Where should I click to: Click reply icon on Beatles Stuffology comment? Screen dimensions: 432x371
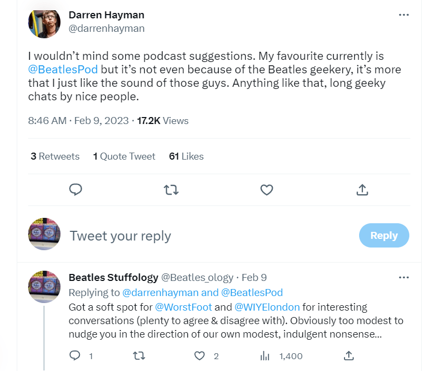pos(76,356)
